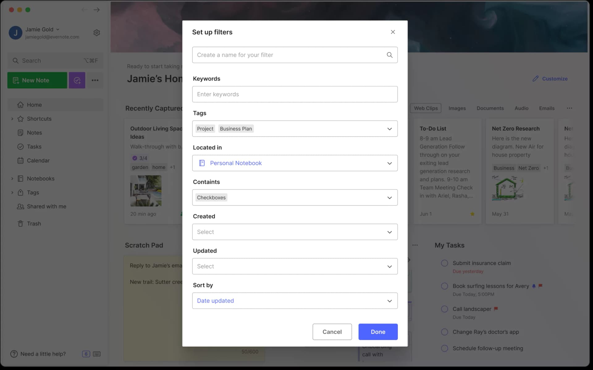Screen dimensions: 593x370
Task: Switch to the Emails tab
Action: (547, 108)
